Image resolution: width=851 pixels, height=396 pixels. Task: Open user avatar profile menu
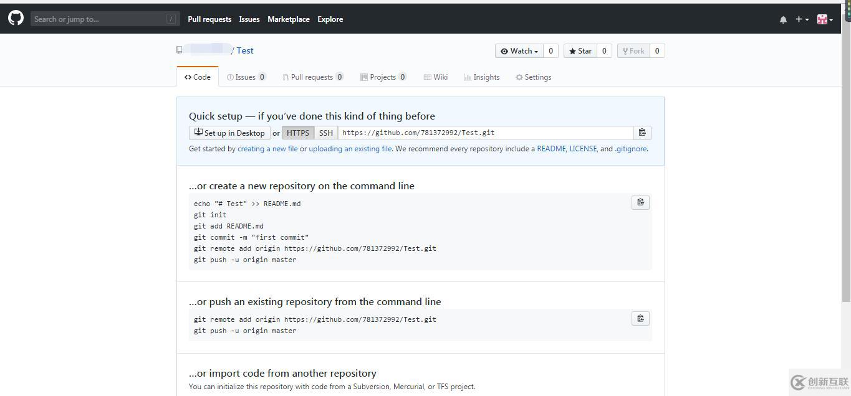pos(825,19)
